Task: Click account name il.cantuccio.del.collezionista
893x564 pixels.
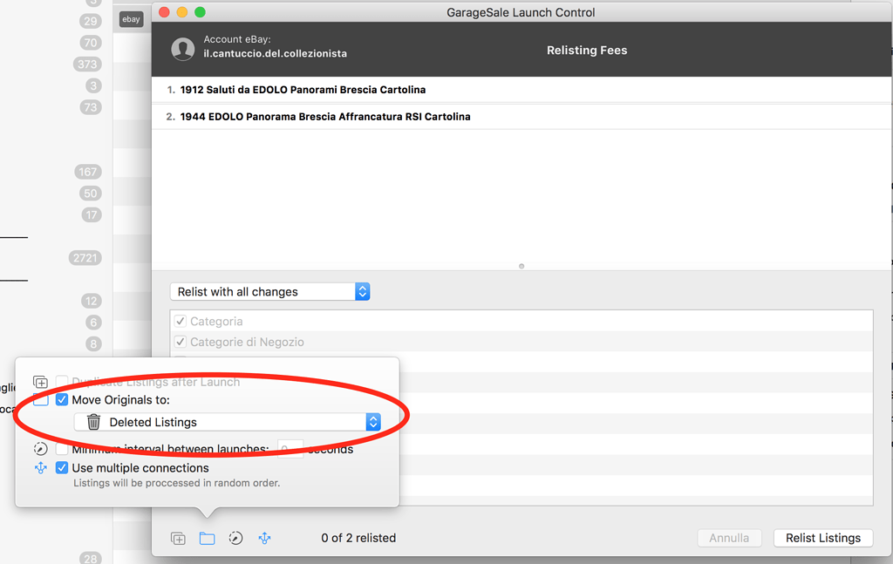Action: (x=275, y=53)
